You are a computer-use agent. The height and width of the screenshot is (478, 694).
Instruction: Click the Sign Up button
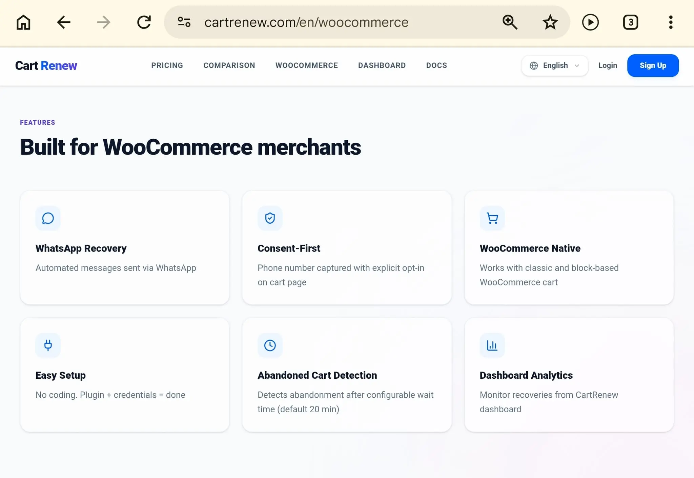[x=653, y=65]
